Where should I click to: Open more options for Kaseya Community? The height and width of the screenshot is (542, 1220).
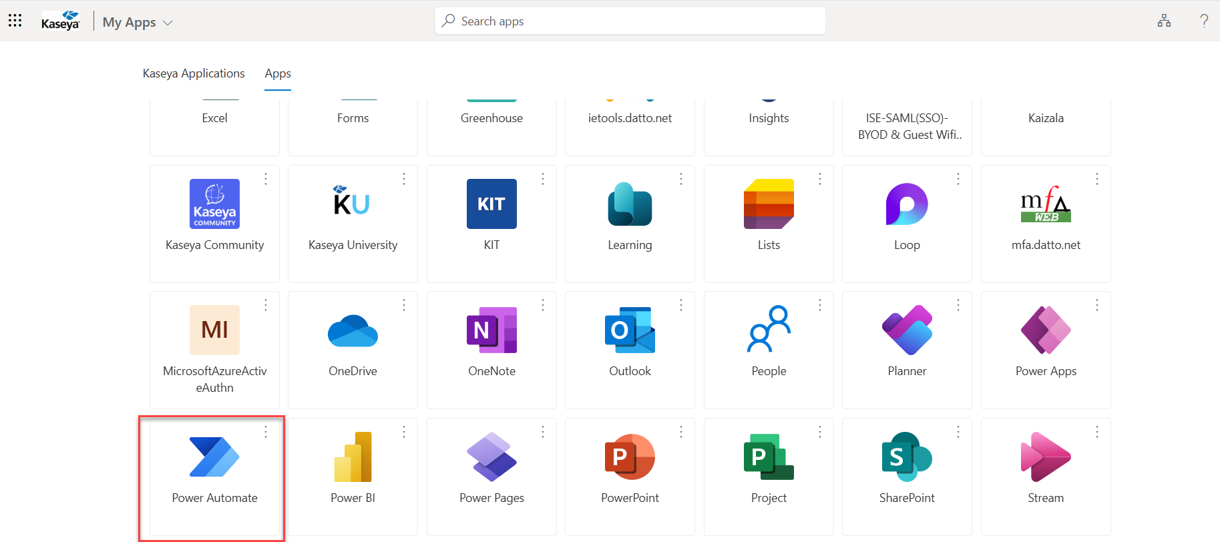(x=266, y=179)
